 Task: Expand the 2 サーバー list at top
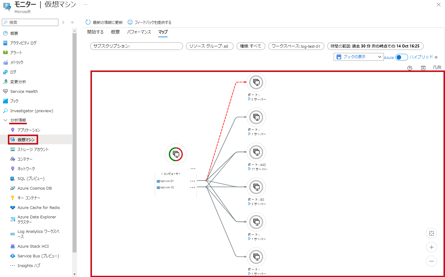pyautogui.click(x=249, y=99)
